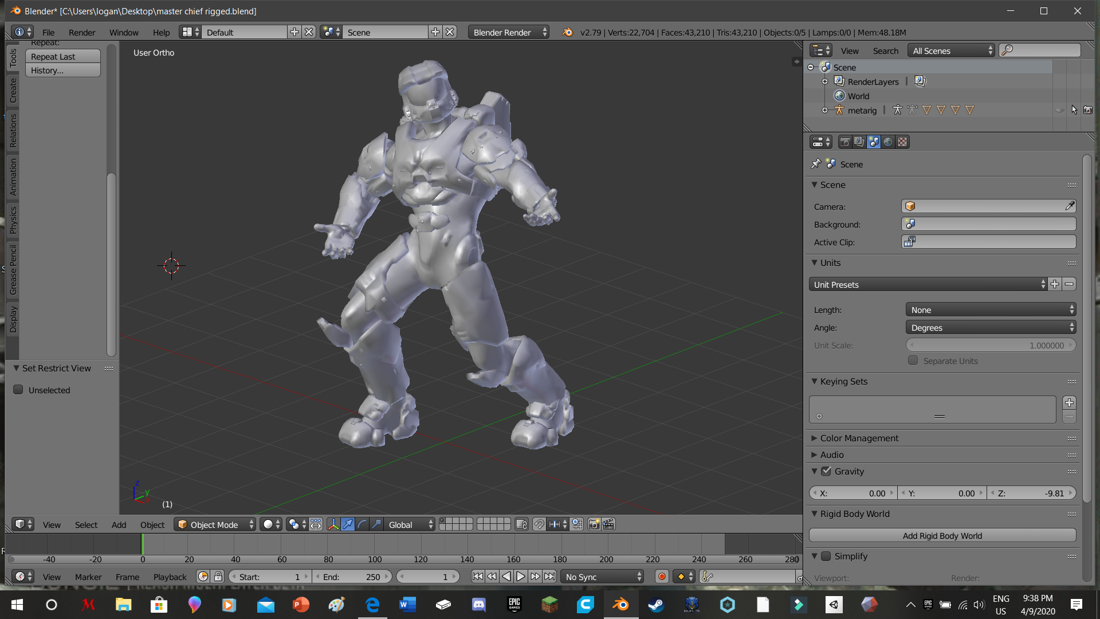Click the OpenGL render animation clapper icon
The image size is (1100, 619).
[608, 524]
